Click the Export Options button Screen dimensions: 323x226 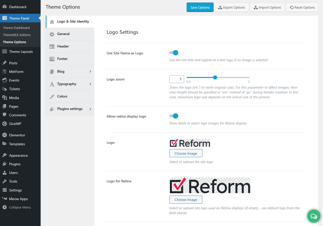(232, 7)
